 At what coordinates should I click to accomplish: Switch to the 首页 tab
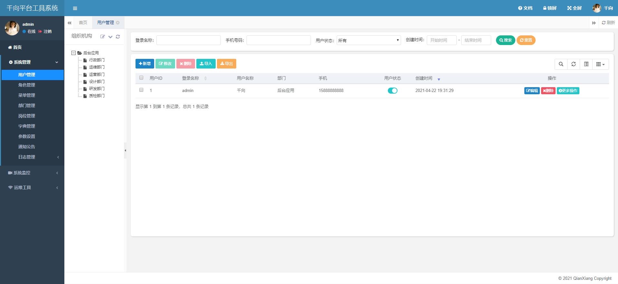[x=83, y=23]
